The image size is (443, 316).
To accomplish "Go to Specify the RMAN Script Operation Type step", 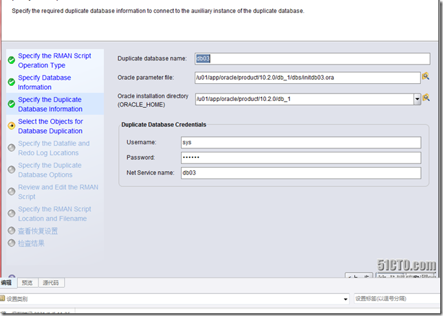I will tap(54, 60).
